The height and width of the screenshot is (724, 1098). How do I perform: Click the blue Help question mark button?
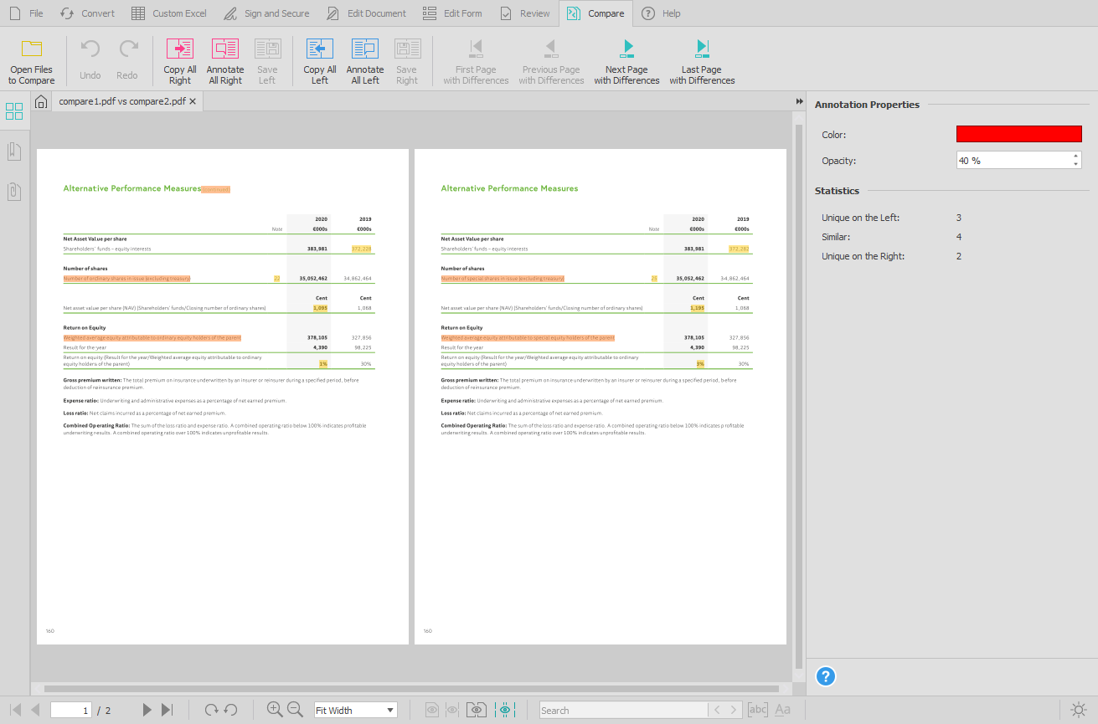click(826, 676)
